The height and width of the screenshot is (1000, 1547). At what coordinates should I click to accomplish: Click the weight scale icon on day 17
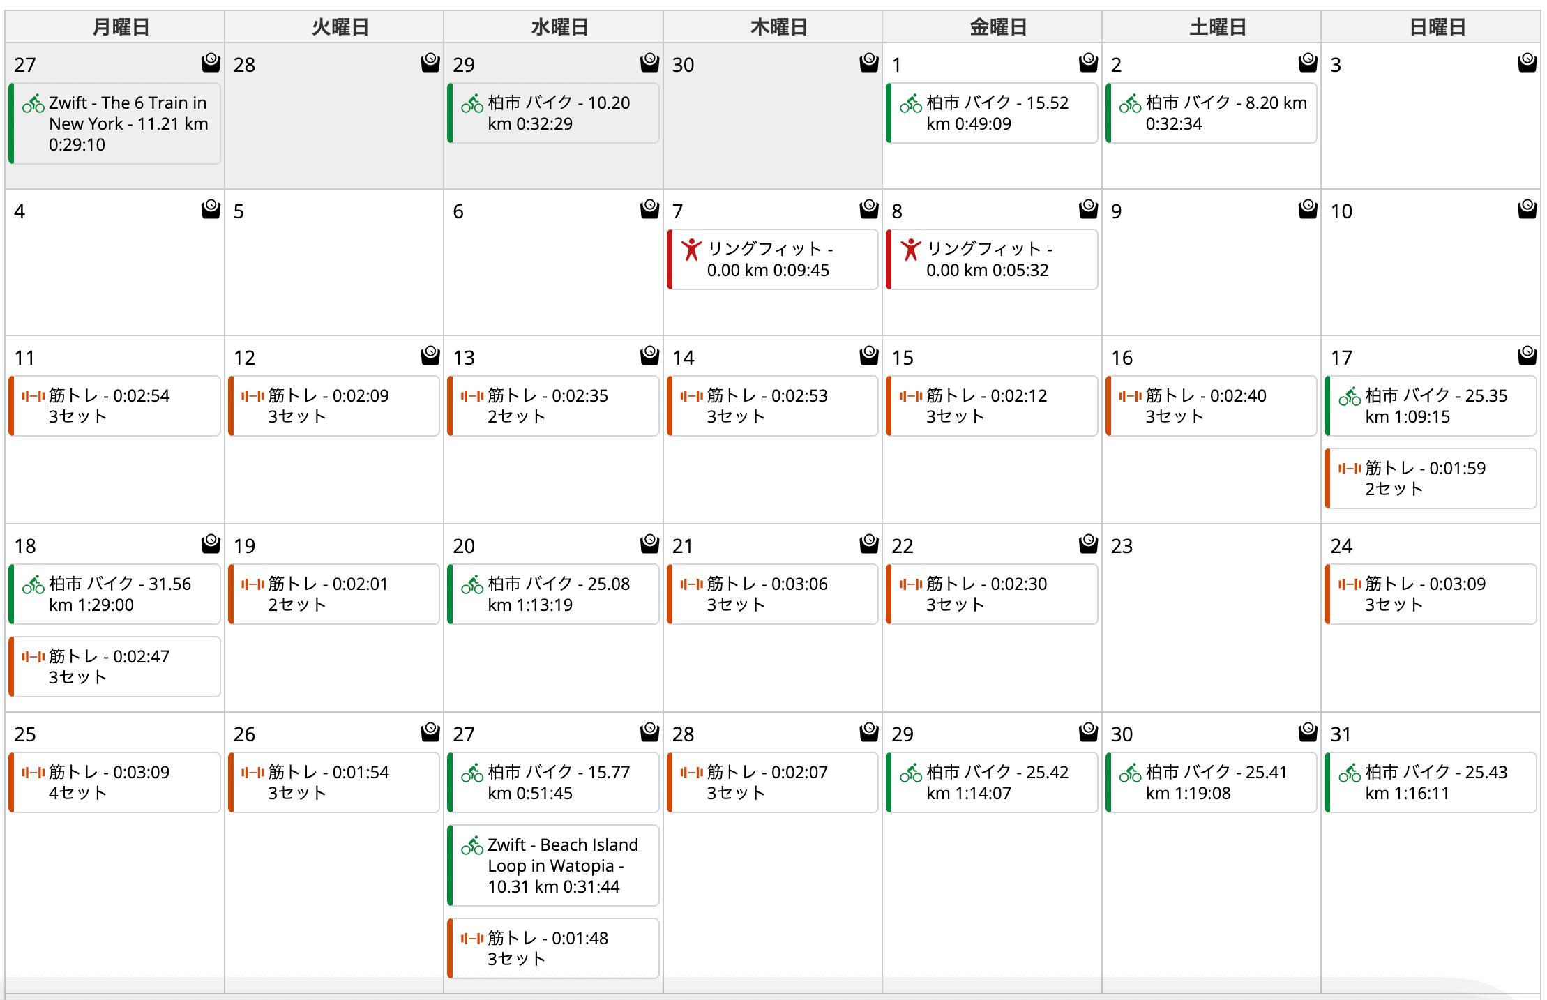click(1527, 356)
